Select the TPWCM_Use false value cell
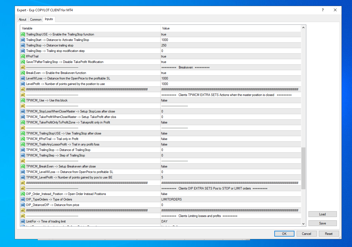This screenshot has height=247, width=352. (x=231, y=100)
